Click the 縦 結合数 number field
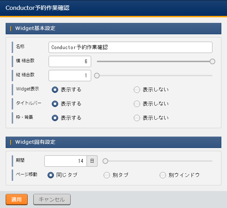227x208 pixels. (70, 76)
